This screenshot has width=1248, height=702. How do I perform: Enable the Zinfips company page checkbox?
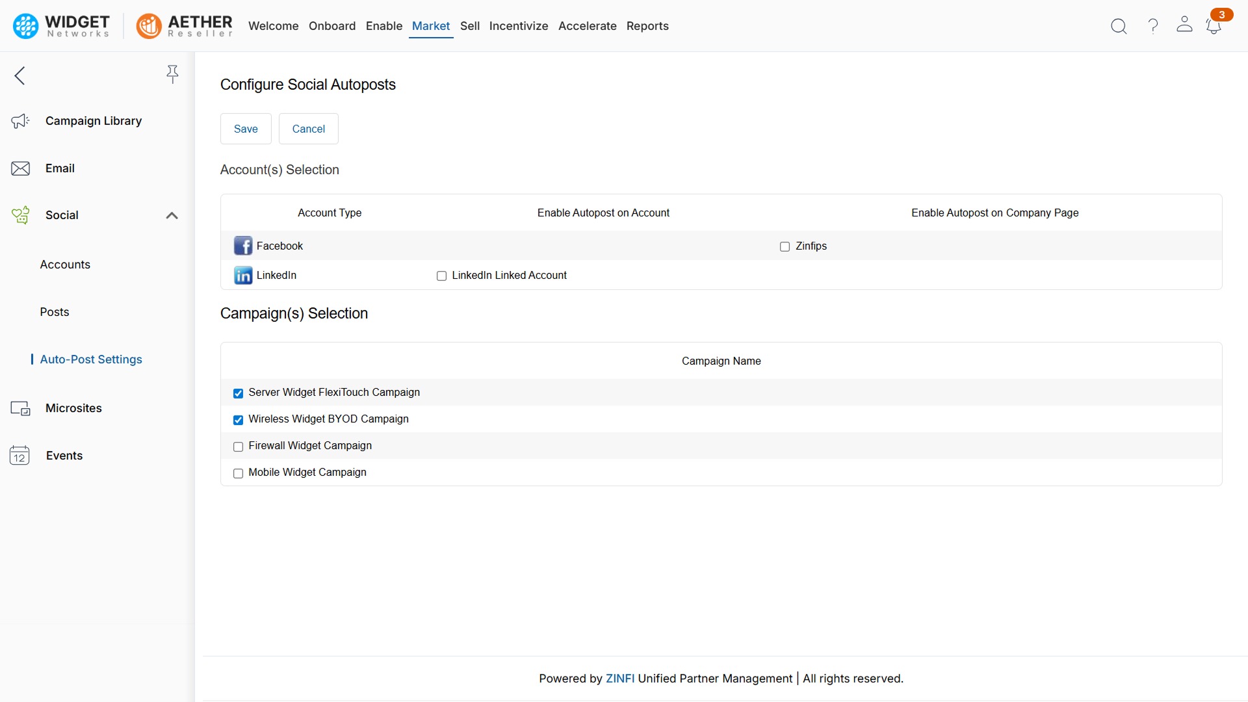coord(785,246)
